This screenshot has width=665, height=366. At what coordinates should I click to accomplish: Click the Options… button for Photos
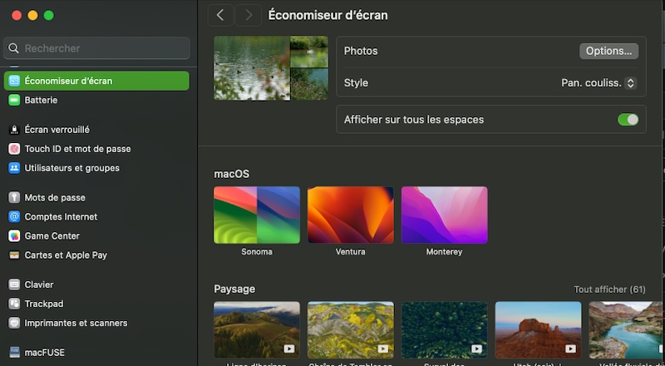click(x=608, y=51)
